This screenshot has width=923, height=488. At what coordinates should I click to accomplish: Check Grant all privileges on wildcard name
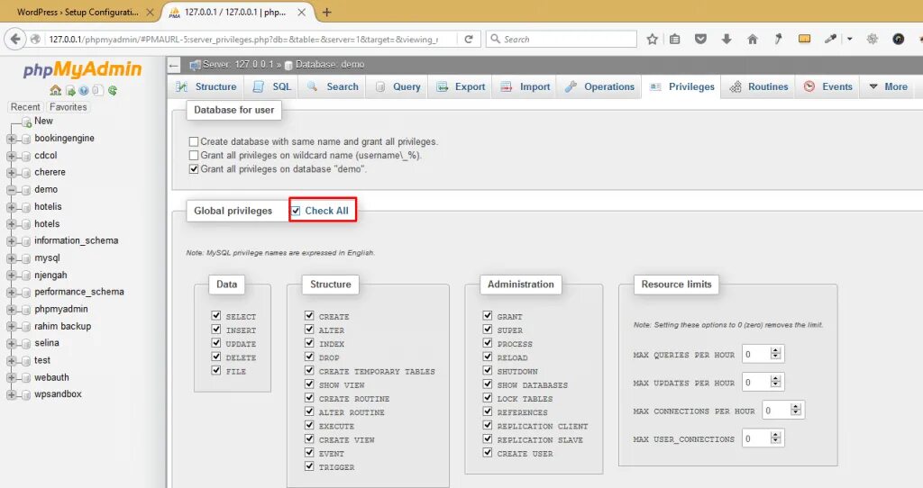pos(194,155)
